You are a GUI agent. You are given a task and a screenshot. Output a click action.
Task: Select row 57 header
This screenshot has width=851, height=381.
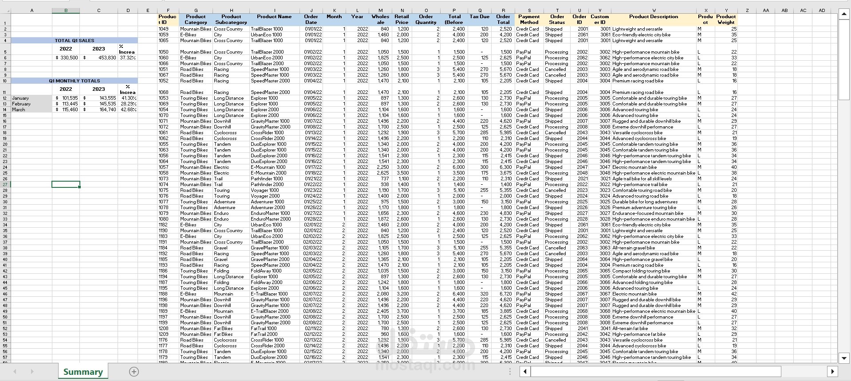[x=5, y=357]
